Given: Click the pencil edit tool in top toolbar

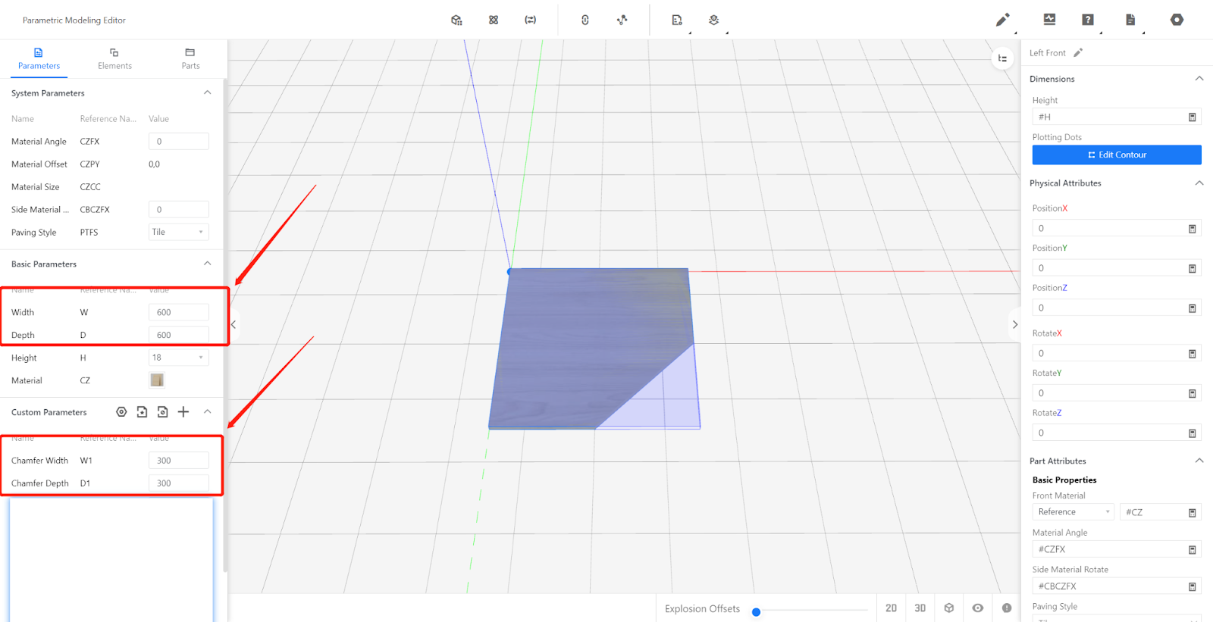Looking at the screenshot, I should [1002, 20].
